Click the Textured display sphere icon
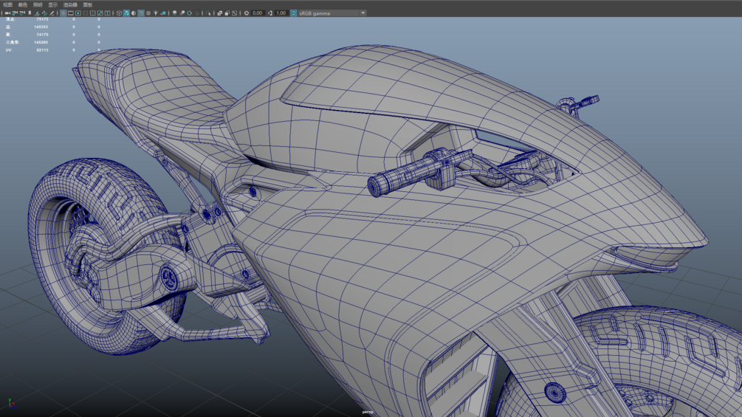Image resolution: width=742 pixels, height=417 pixels. pos(148,13)
